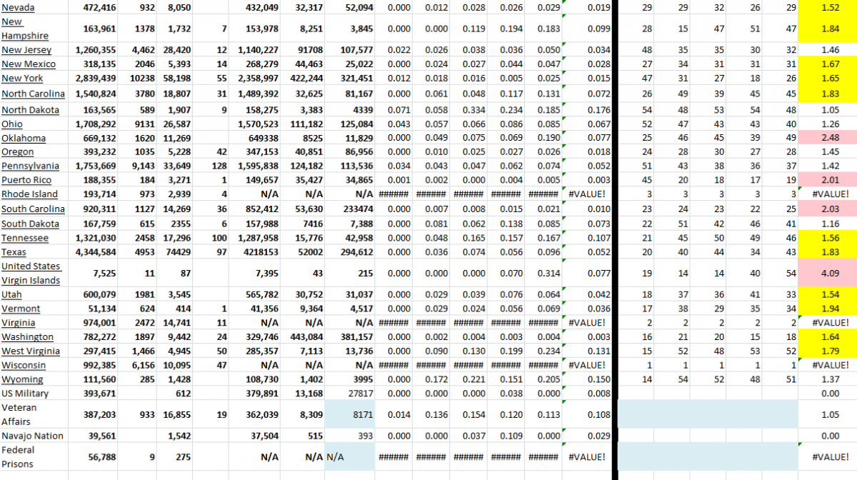Select the pink 4.09 cell for Virgin Islands
Image resolution: width=857 pixels, height=480 pixels.
click(830, 273)
